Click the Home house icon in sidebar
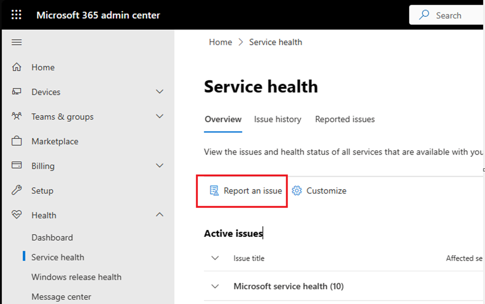485x304 pixels. click(16, 67)
